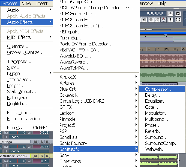Expand the Antares plugin submenu
Screen dimensions: 186x167
tap(96, 83)
